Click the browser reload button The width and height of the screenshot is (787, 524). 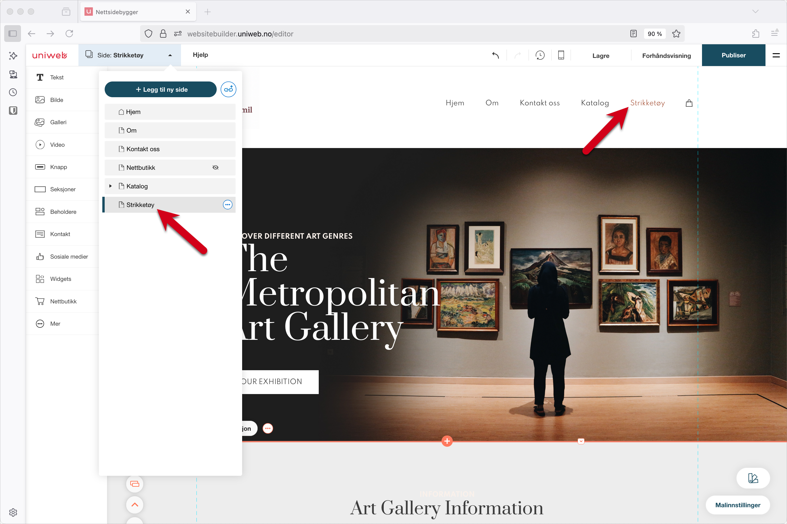(69, 34)
